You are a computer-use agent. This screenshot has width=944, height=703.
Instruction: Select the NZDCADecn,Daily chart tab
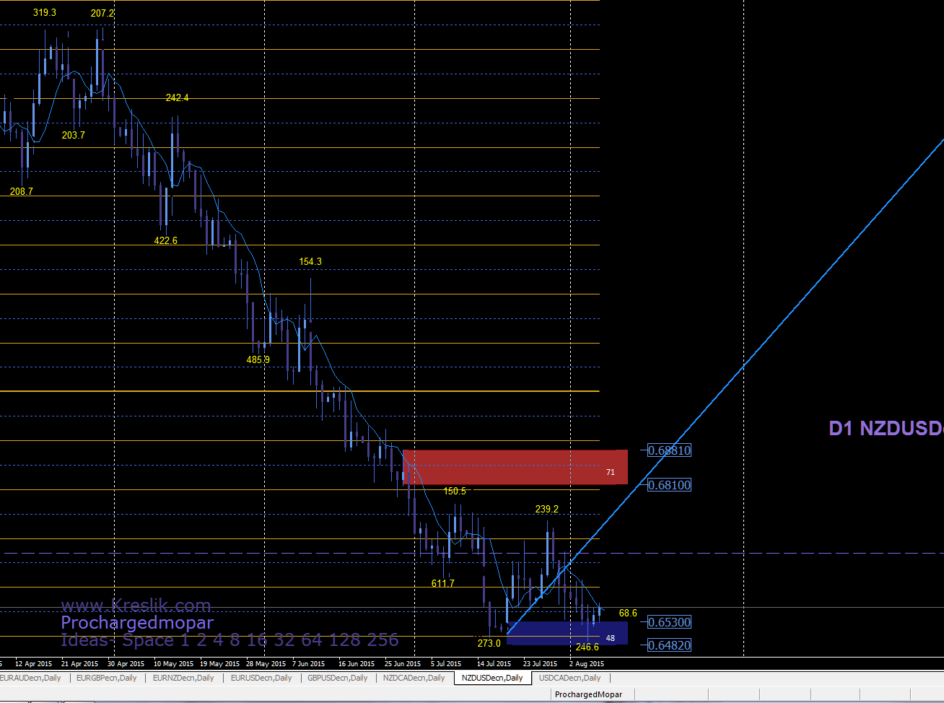click(x=414, y=678)
